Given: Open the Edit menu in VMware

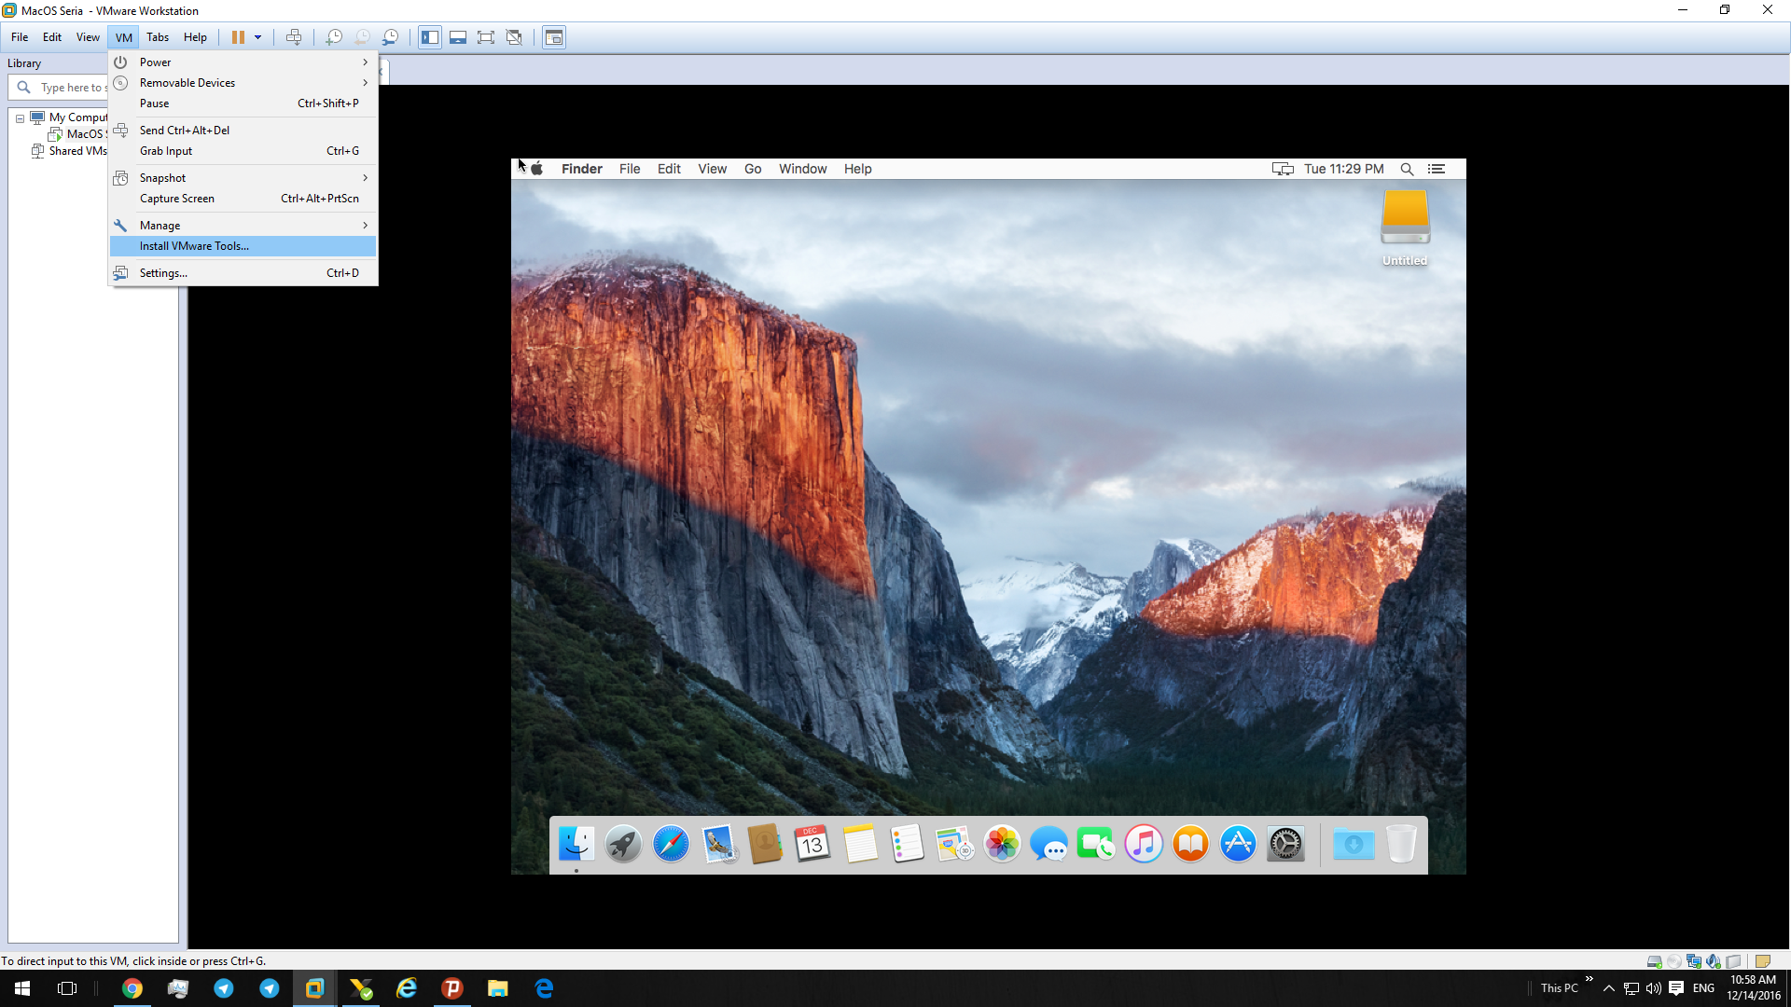Looking at the screenshot, I should click(x=52, y=37).
